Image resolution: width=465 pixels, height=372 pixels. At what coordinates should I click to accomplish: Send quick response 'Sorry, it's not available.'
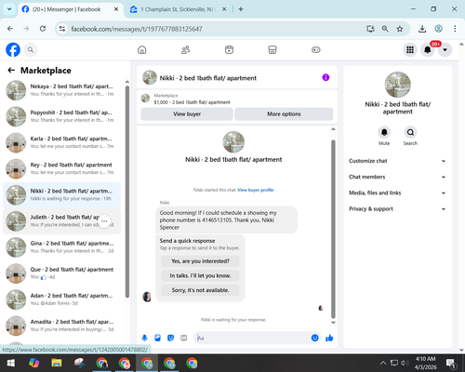click(200, 290)
